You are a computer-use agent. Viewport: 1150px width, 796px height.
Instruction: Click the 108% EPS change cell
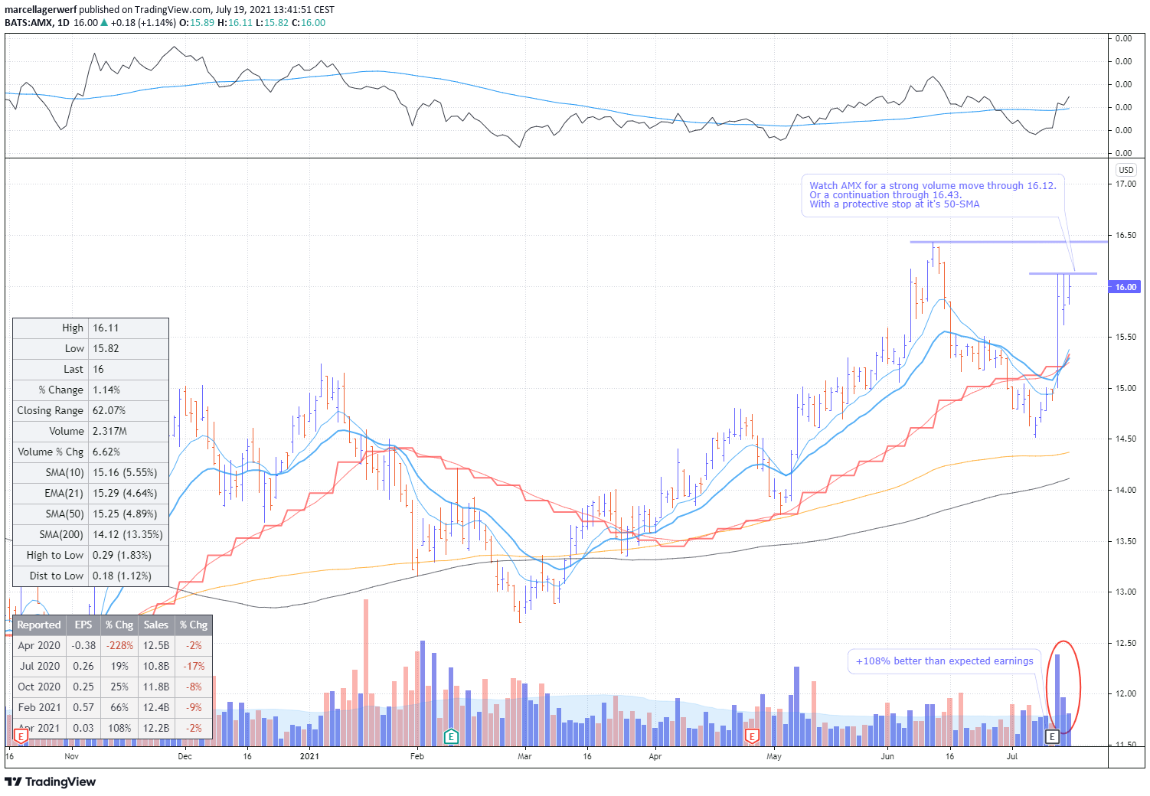tap(119, 728)
